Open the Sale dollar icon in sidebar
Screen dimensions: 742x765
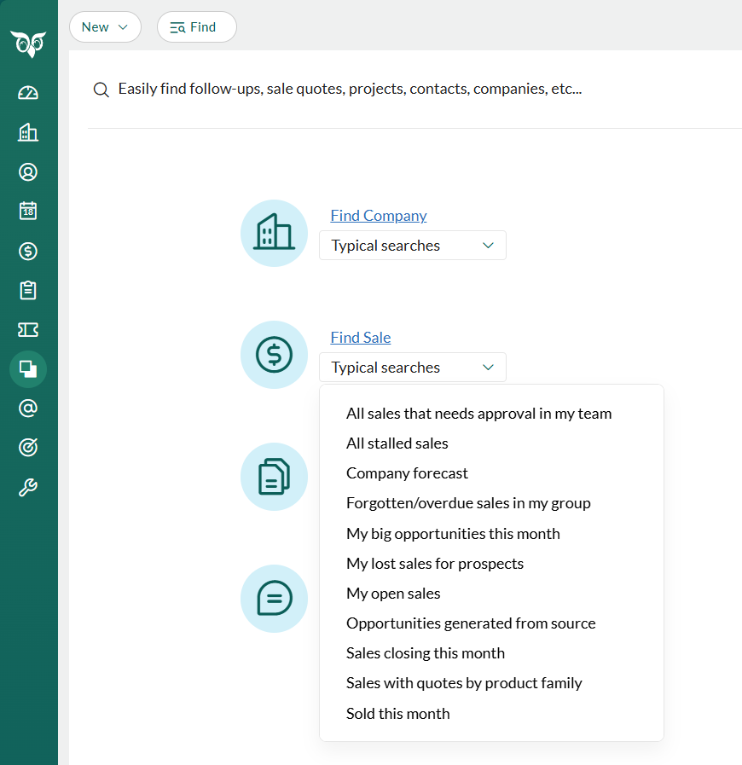coord(28,252)
